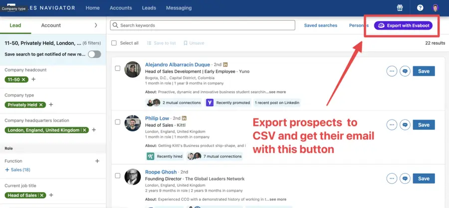
Task: Expand see more on Alejandro's About
Action: tap(277, 92)
